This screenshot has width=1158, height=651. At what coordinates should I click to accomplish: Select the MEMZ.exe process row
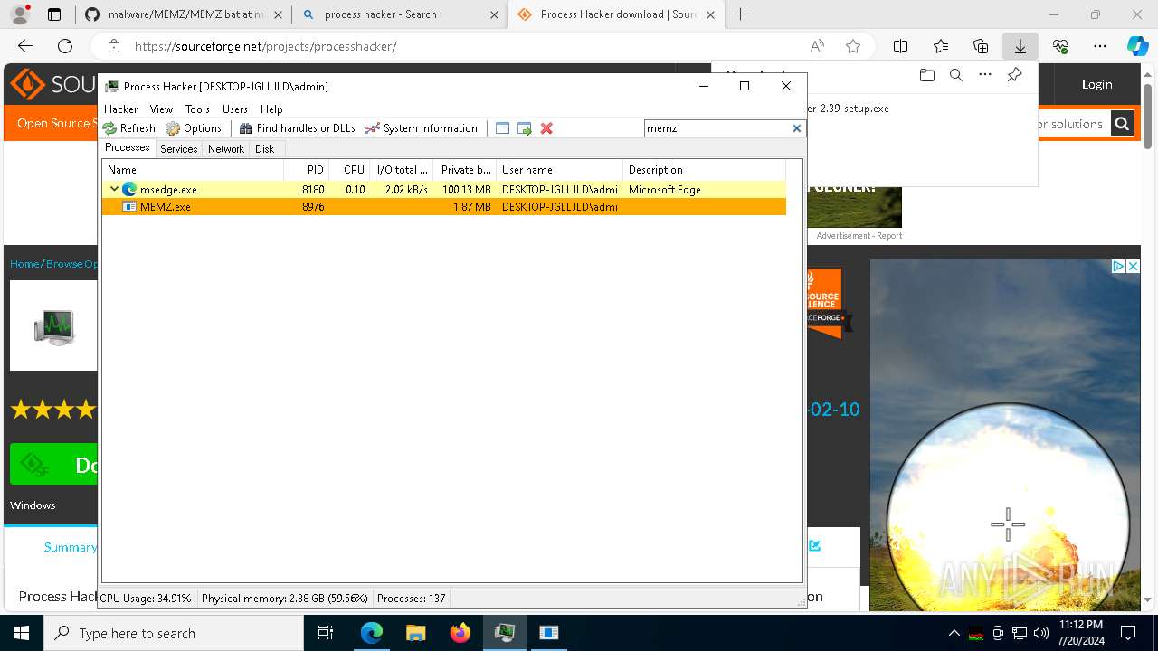tap(444, 206)
